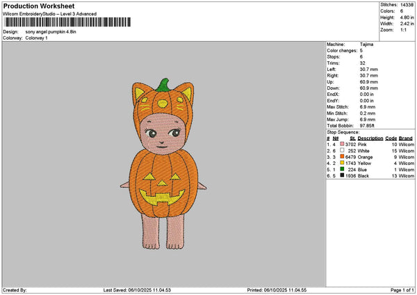The image size is (417, 295).
Task: Select the "Colorway 1" value
Action: pyautogui.click(x=36, y=38)
